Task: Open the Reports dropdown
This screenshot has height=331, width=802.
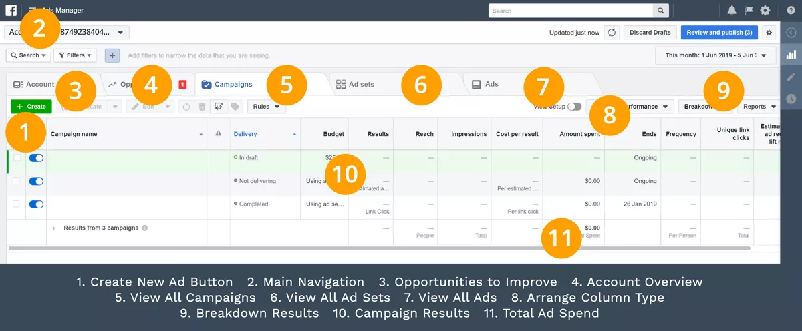Action: pyautogui.click(x=759, y=107)
